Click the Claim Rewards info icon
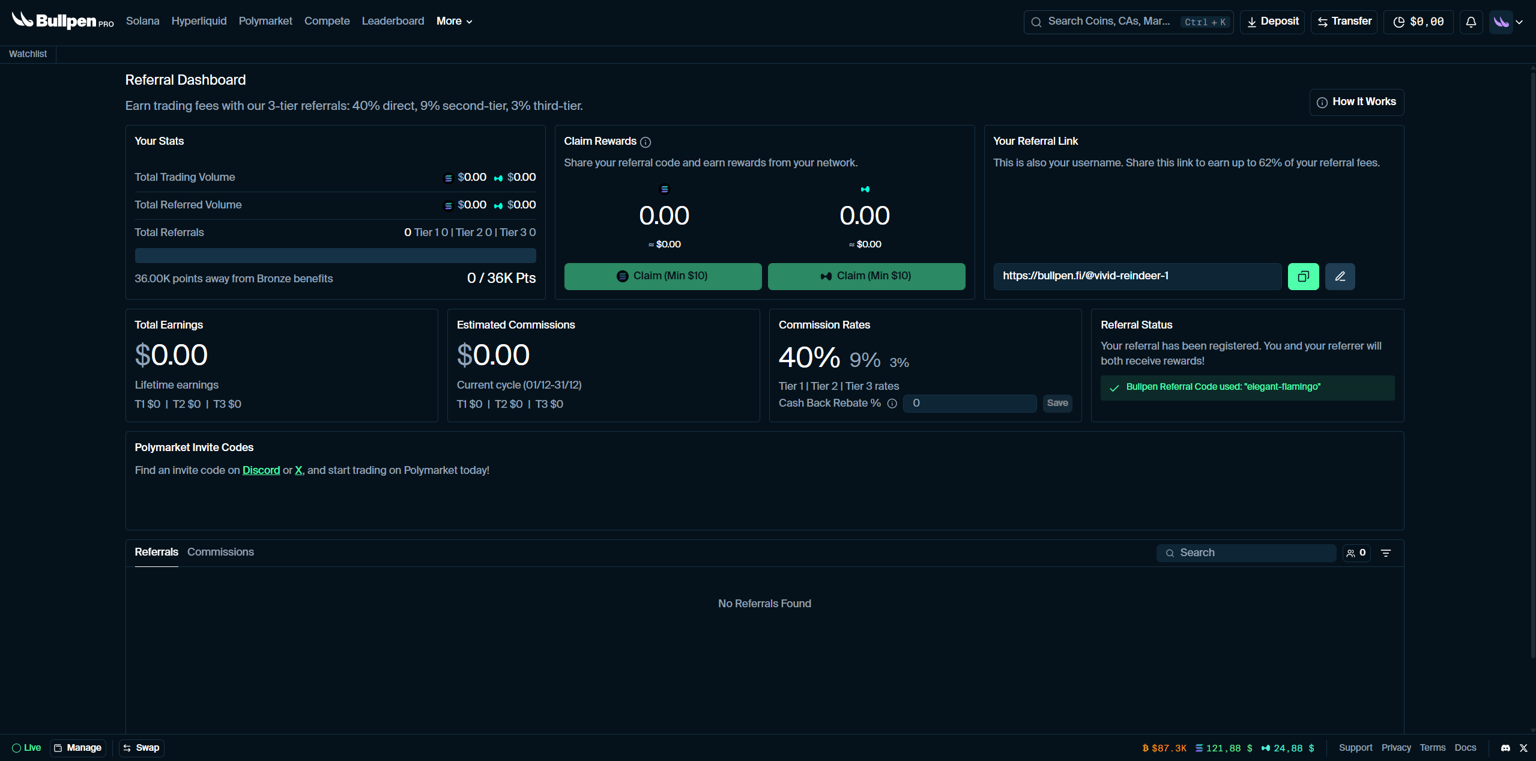 pos(646,142)
